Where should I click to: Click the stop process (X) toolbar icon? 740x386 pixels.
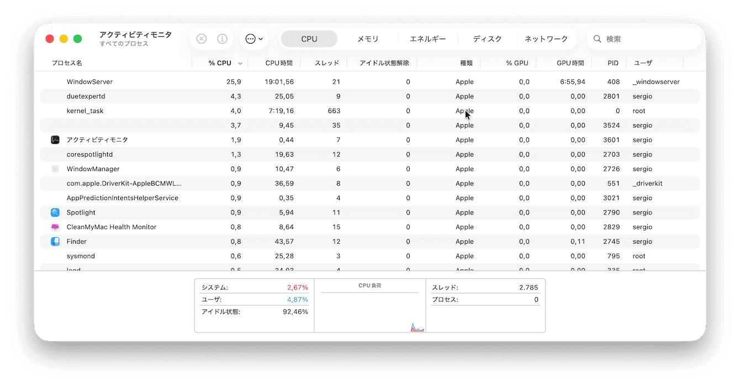(202, 39)
